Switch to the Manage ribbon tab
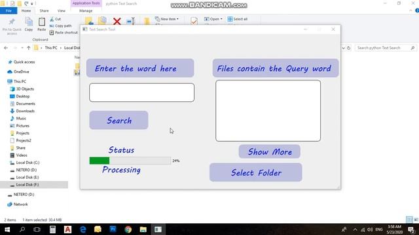The height and width of the screenshot is (235, 419). [86, 10]
